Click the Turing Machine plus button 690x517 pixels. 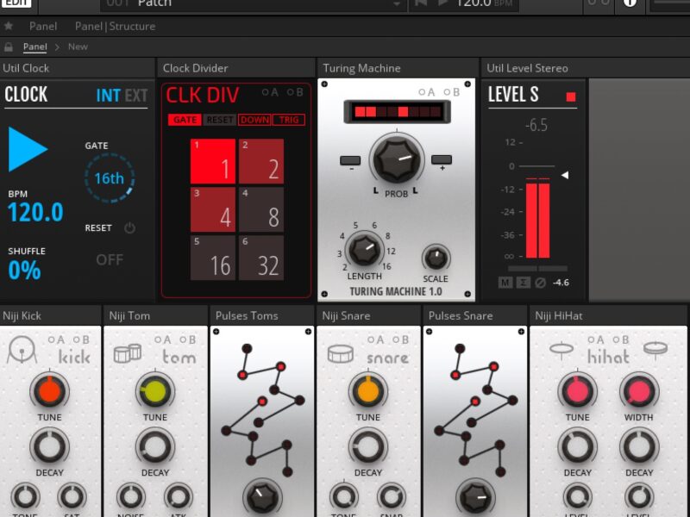[x=442, y=160]
